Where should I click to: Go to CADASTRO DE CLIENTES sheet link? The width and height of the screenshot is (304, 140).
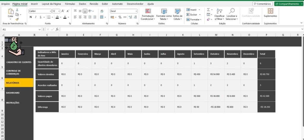point(19,62)
